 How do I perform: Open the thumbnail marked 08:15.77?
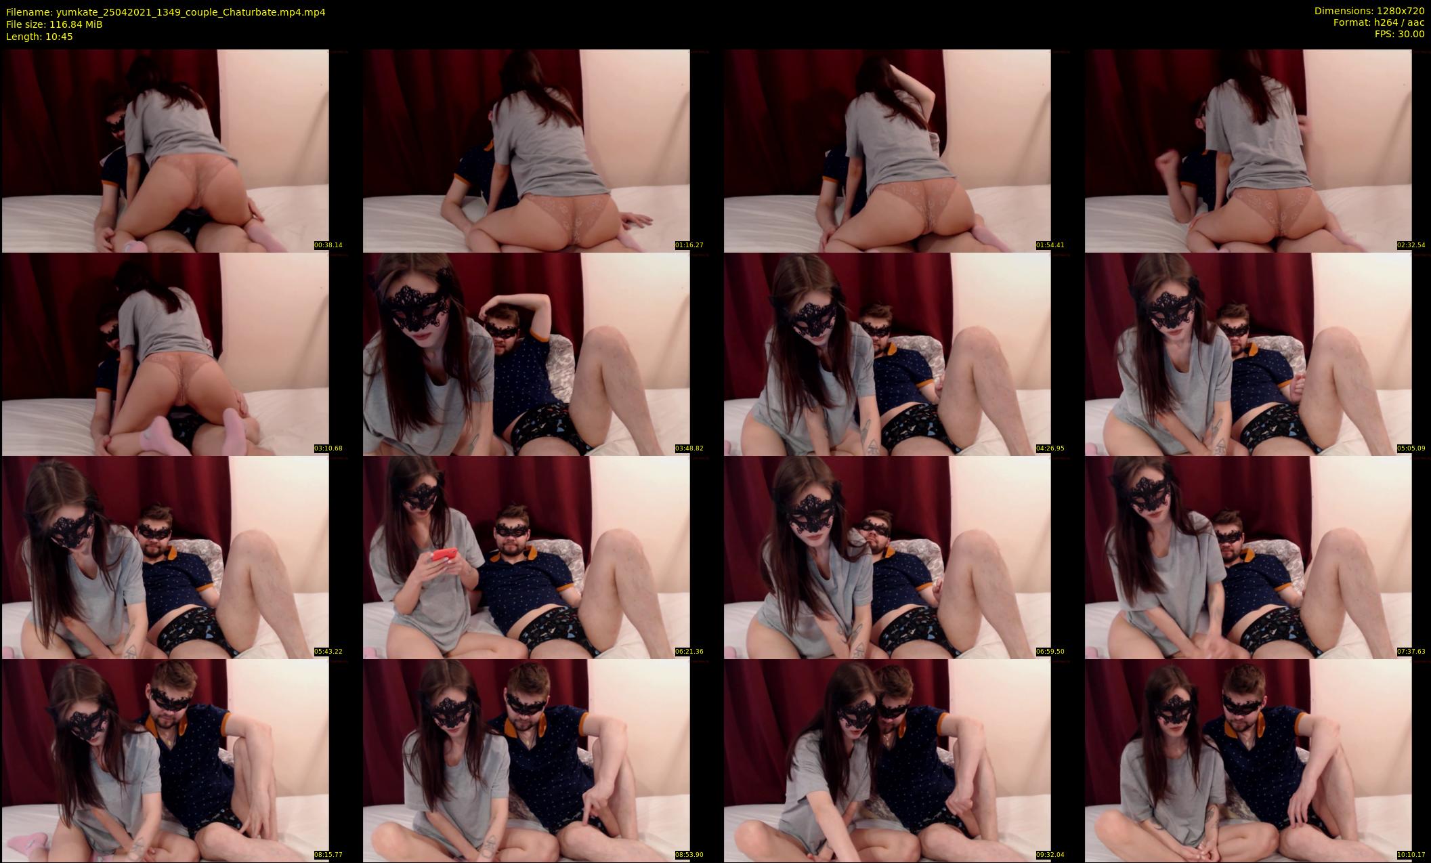165,760
